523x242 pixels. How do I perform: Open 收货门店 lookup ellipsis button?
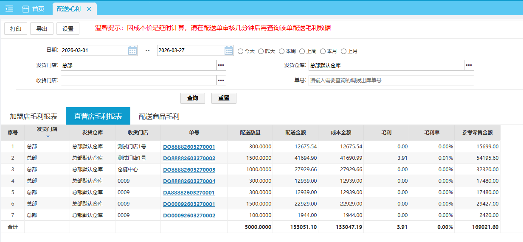pyautogui.click(x=221, y=81)
